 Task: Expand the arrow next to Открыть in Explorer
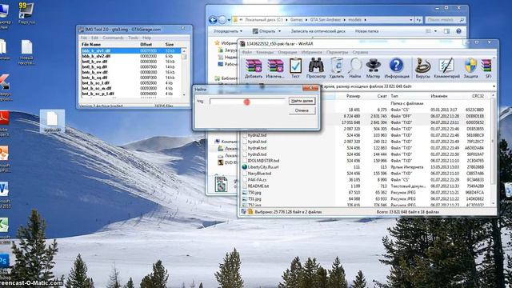click(279, 31)
